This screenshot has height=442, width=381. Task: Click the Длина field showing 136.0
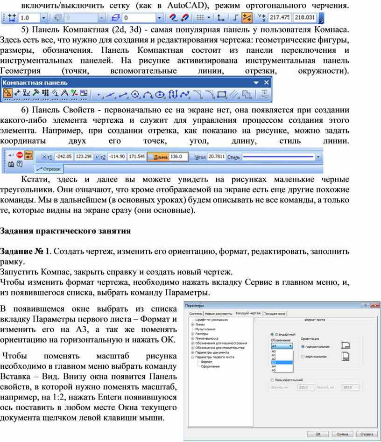178,157
